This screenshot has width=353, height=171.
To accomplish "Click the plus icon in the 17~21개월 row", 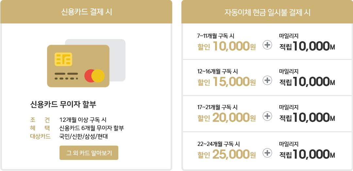I will tap(267, 116).
